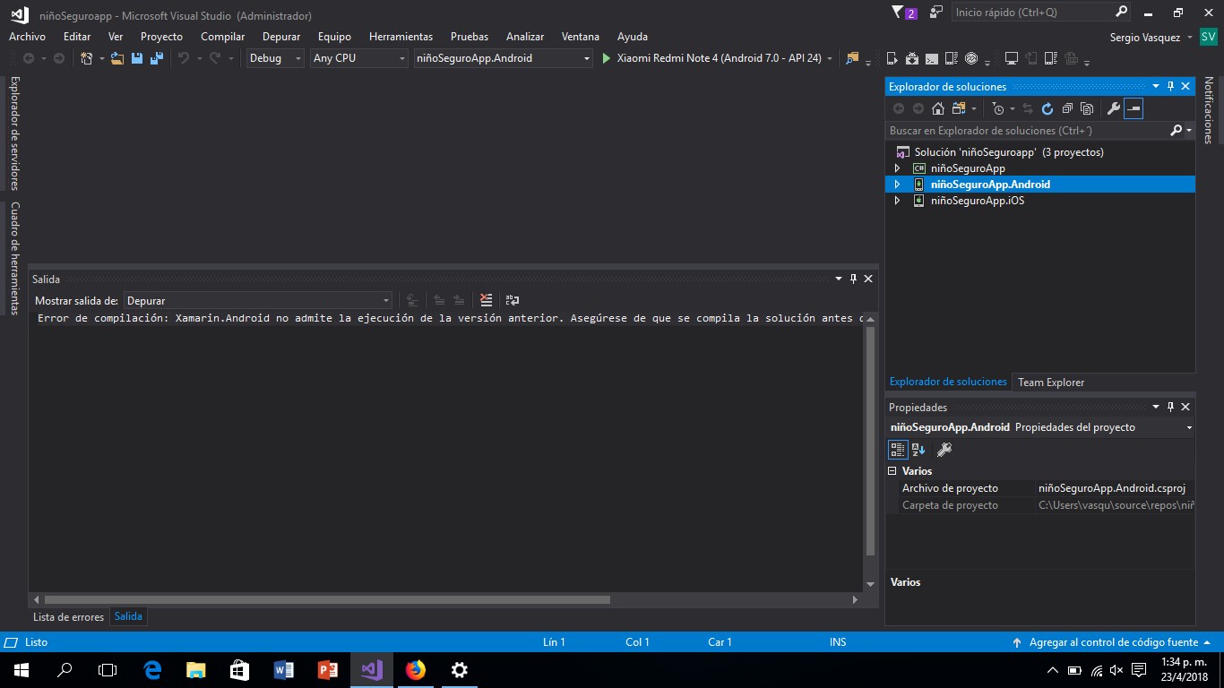Image resolution: width=1224 pixels, height=688 pixels.
Task: Expand the niñoSeguroApp.iOS project node
Action: click(x=897, y=201)
